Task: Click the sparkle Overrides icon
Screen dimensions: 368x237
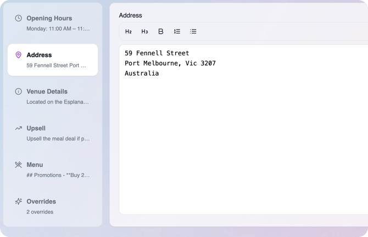Action: (x=18, y=201)
